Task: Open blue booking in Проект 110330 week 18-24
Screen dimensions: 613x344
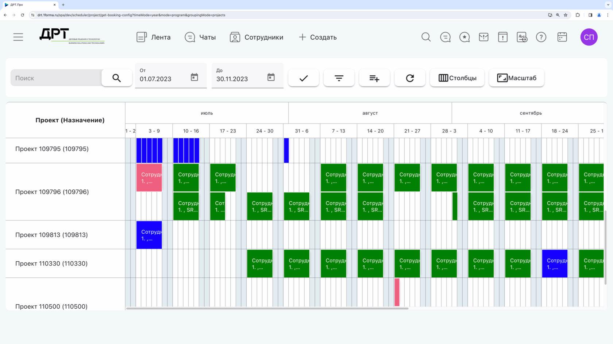Action: [555, 264]
